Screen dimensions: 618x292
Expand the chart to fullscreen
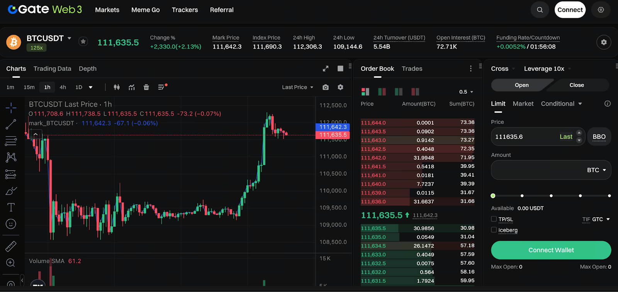[326, 69]
